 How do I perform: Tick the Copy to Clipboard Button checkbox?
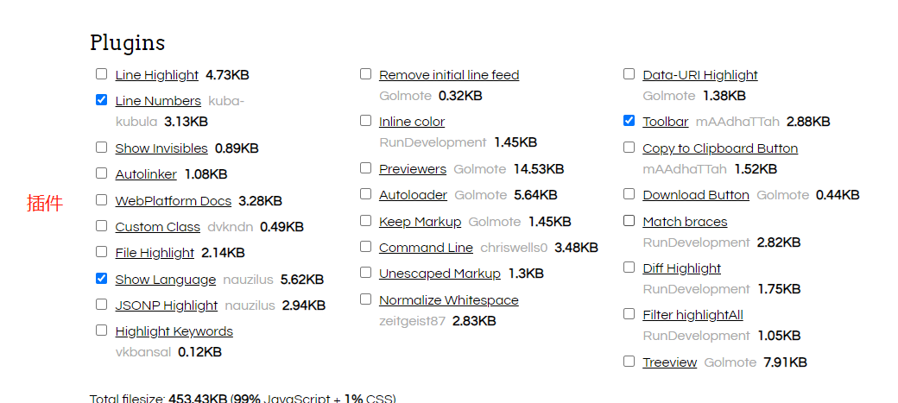pyautogui.click(x=629, y=147)
